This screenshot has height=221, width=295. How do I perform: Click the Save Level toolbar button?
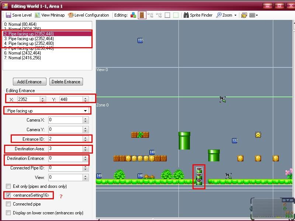click(x=19, y=15)
